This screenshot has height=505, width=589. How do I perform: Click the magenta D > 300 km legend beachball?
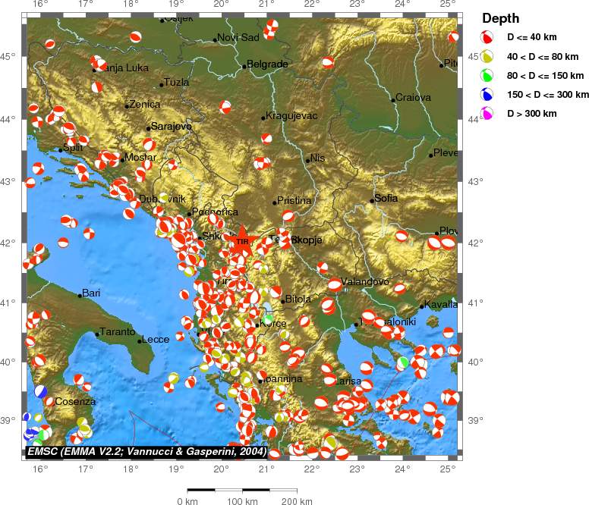[x=487, y=114]
